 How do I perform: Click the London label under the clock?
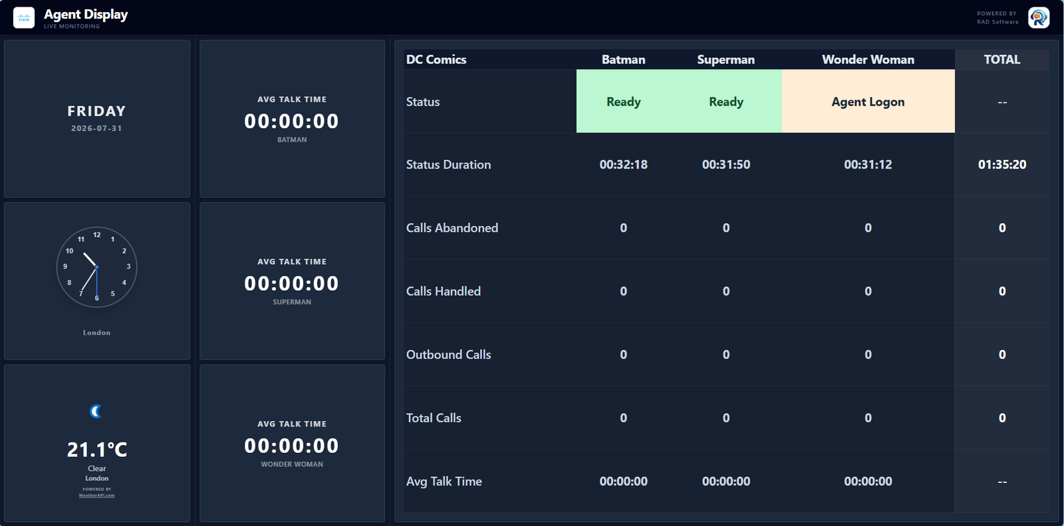(x=97, y=333)
